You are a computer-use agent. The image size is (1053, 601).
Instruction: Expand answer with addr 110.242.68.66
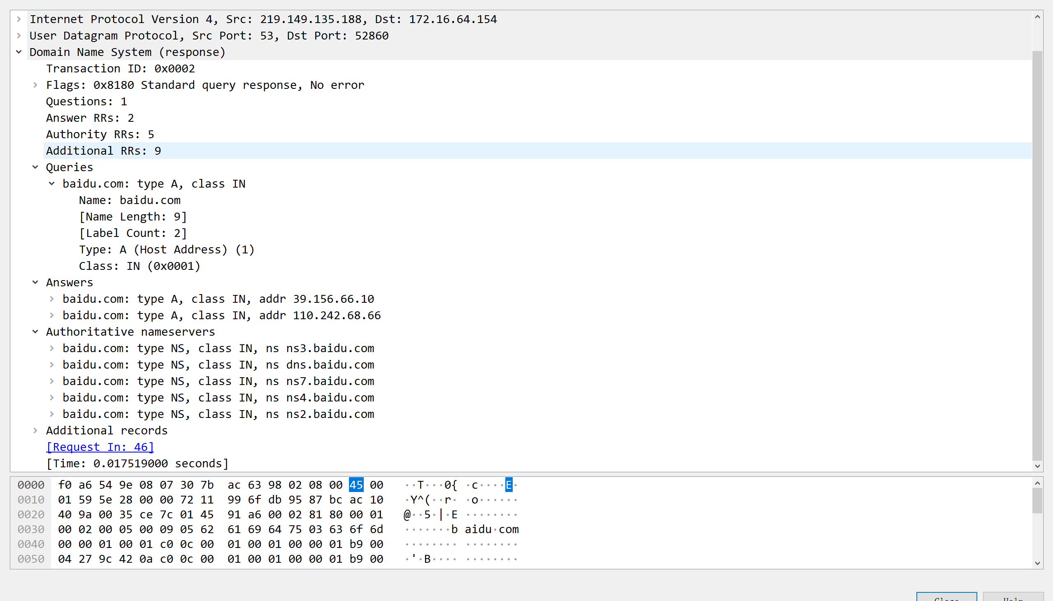click(52, 316)
